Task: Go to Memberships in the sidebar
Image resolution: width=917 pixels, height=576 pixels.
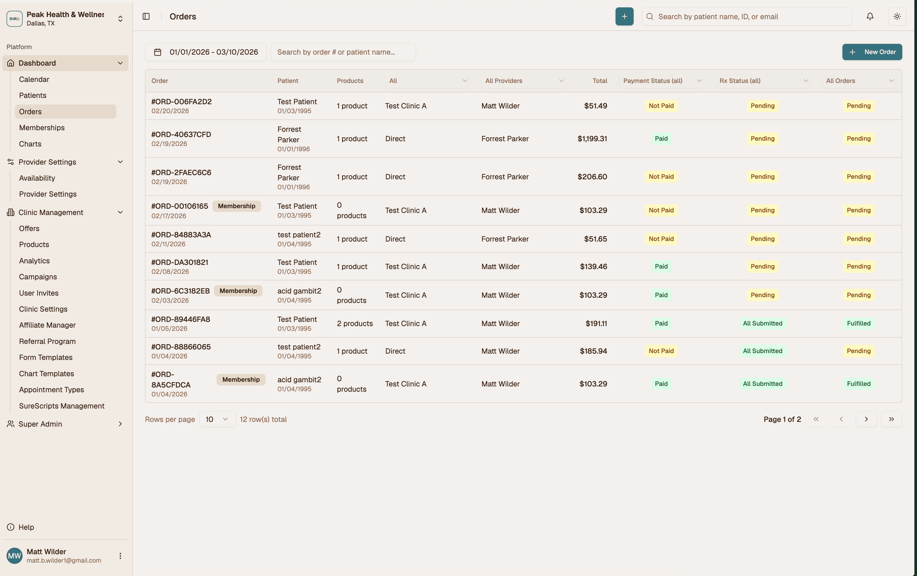Action: [41, 128]
